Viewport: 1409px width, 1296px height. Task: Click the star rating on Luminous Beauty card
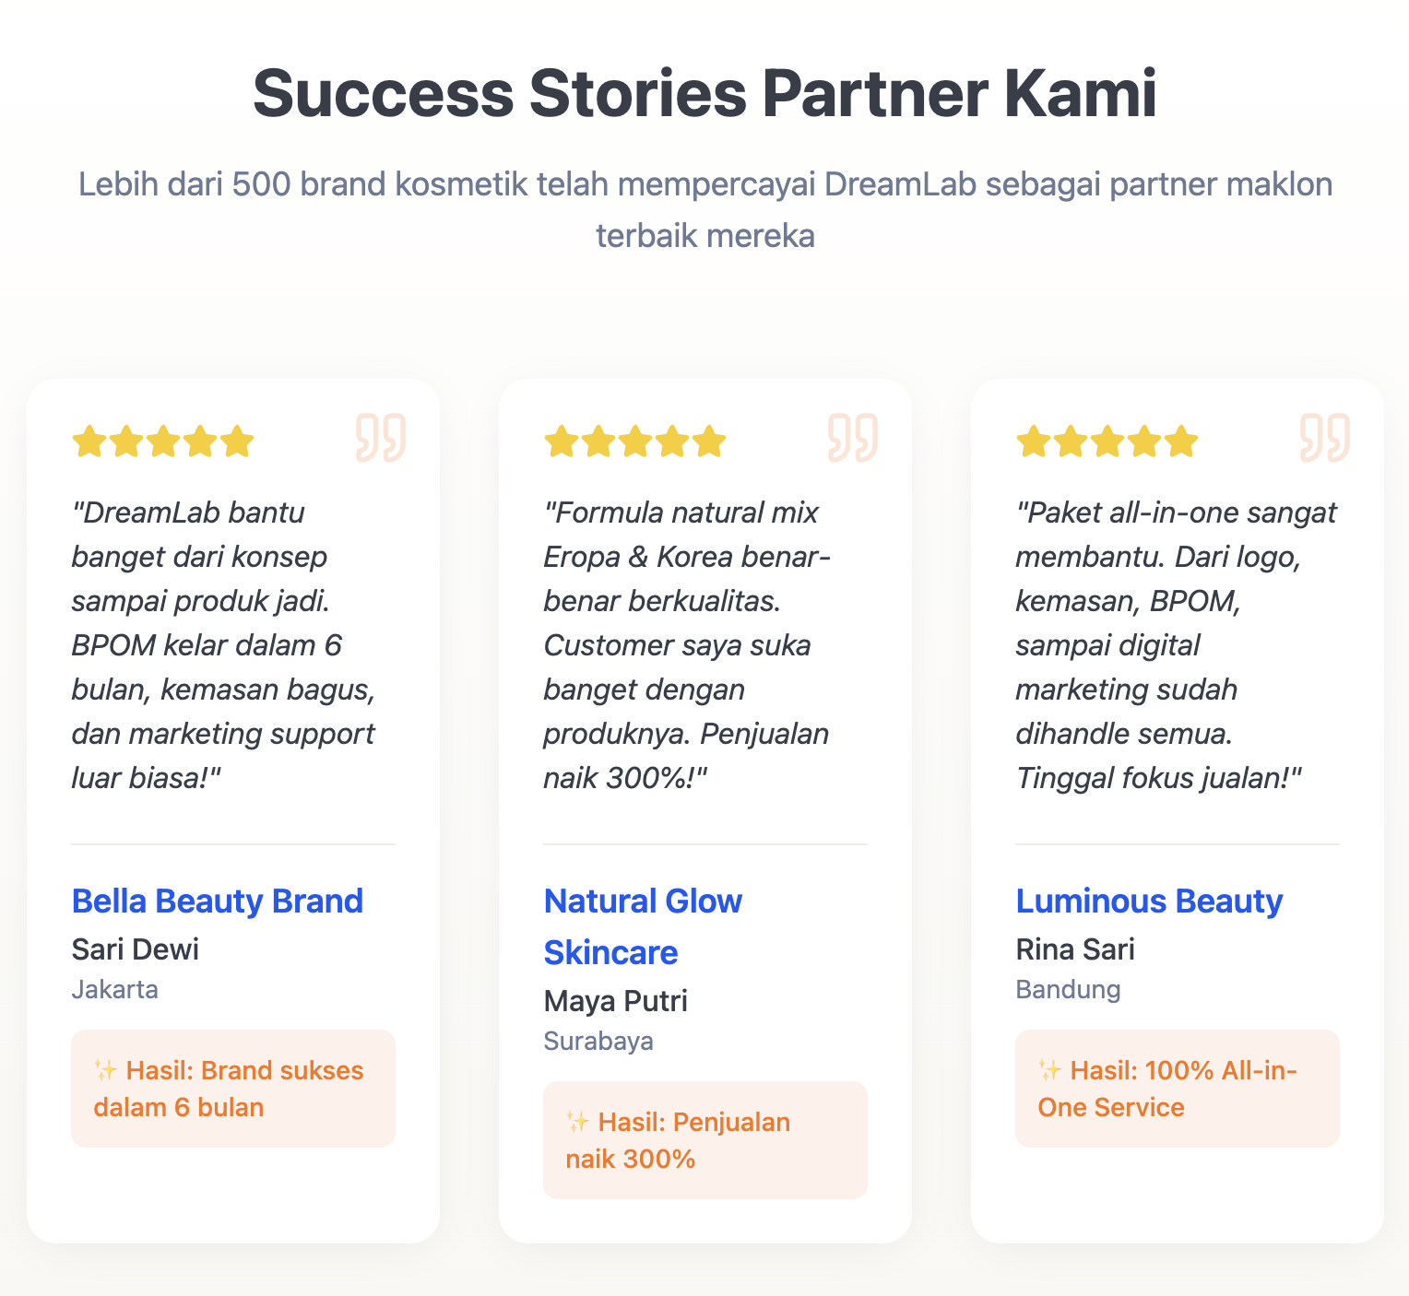tap(1107, 442)
